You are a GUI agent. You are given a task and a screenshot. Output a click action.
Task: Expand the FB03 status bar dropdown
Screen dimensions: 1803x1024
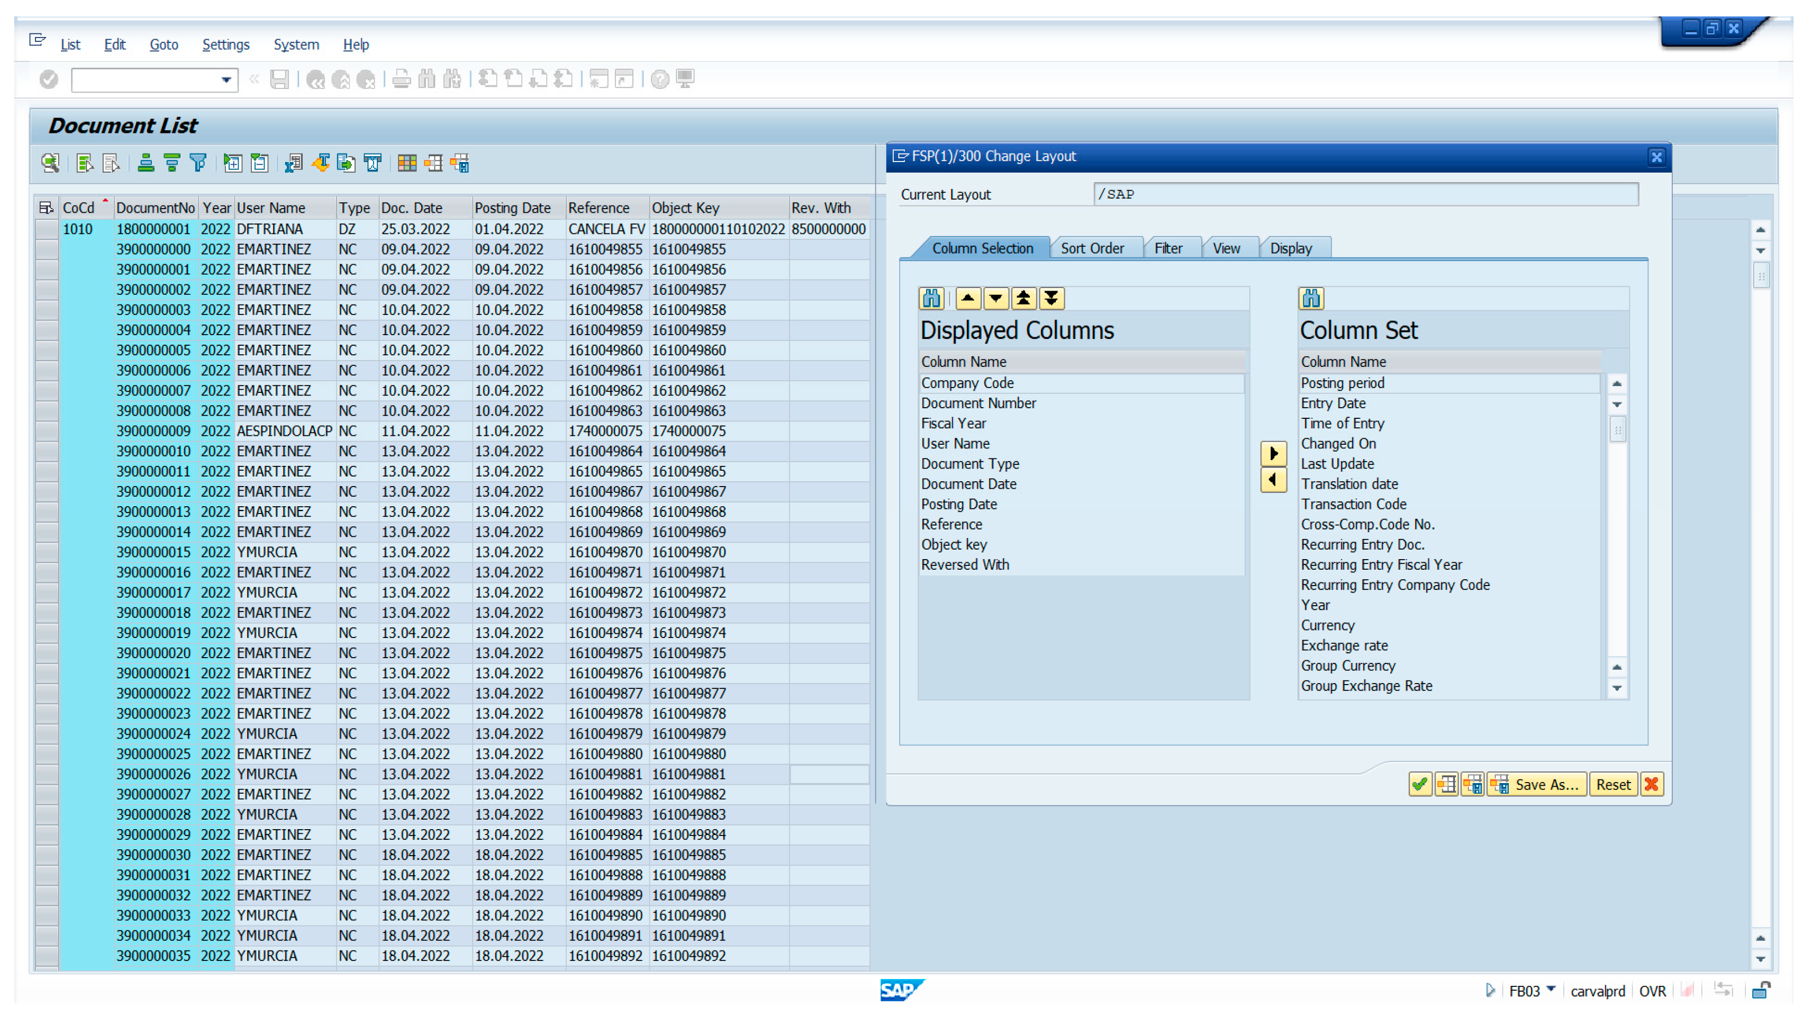pos(1551,988)
